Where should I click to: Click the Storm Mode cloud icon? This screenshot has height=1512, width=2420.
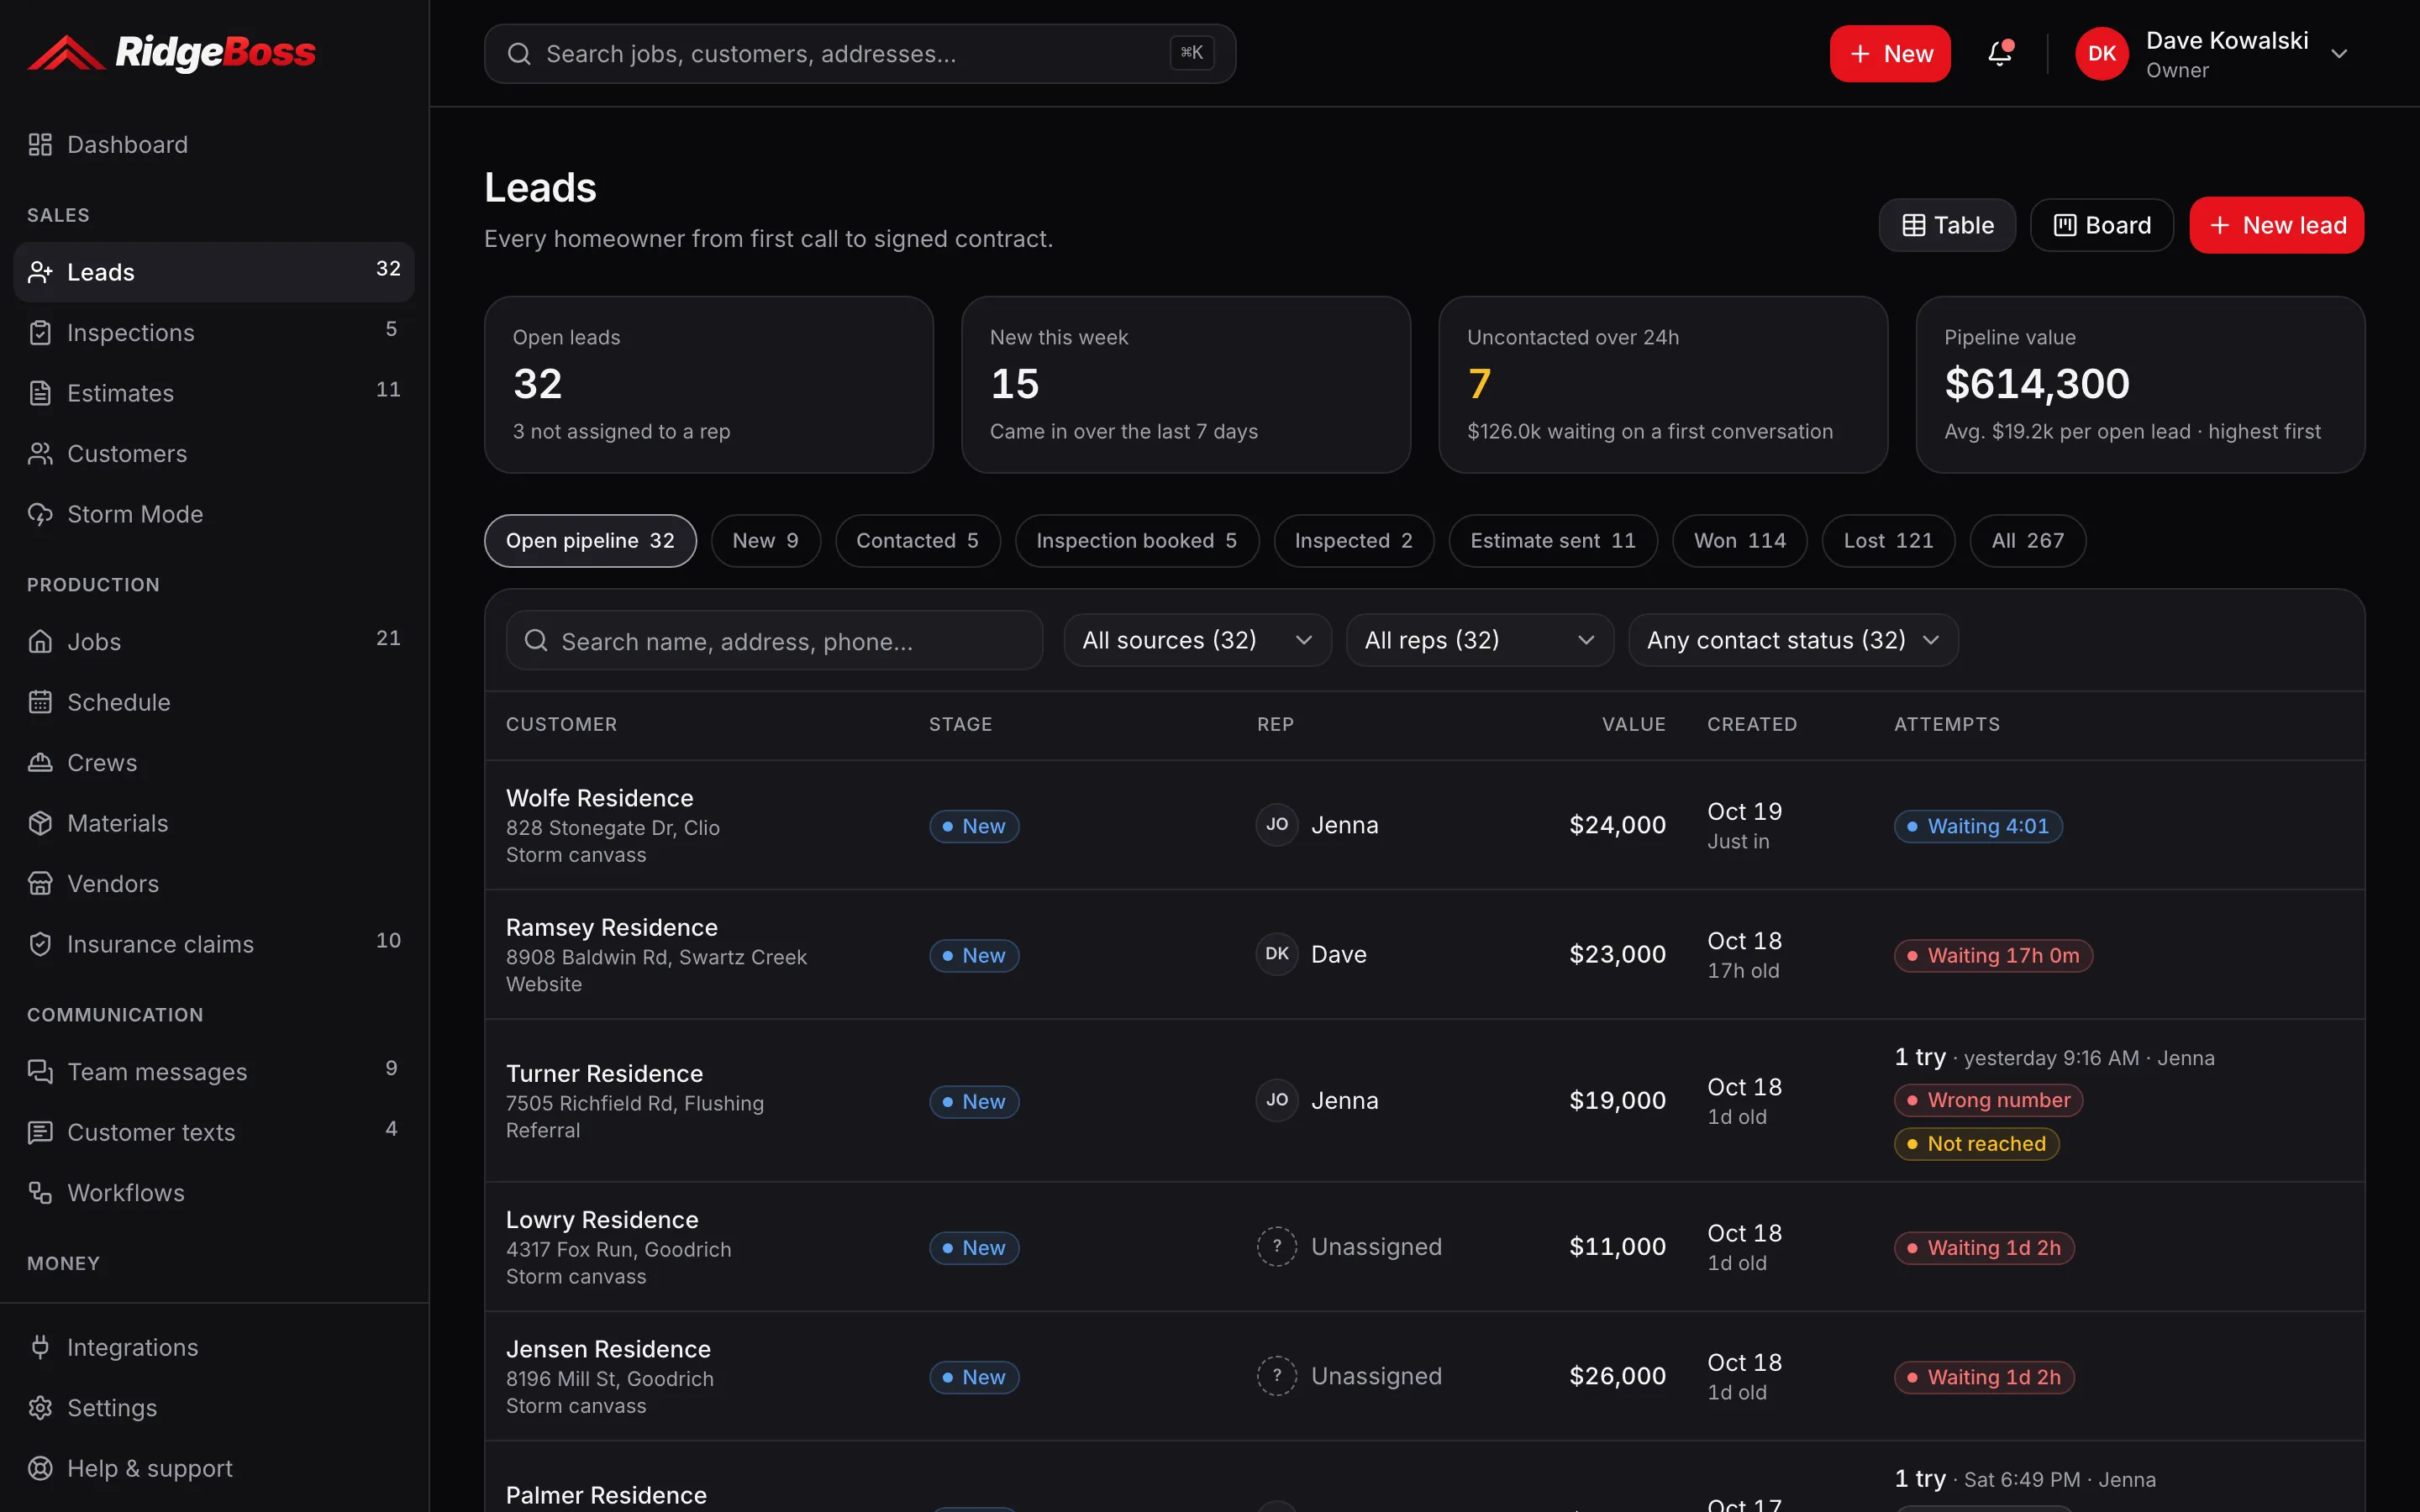pos(40,514)
